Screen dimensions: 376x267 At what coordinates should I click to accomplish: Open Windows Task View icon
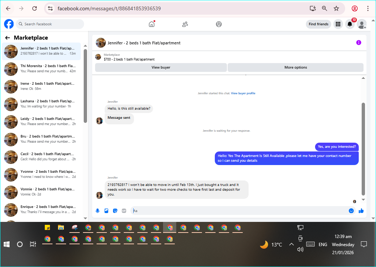[x=33, y=244]
